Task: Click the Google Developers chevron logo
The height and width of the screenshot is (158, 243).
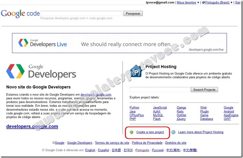Action: click(x=15, y=71)
